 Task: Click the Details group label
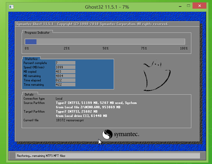pyautogui.click(x=29, y=94)
